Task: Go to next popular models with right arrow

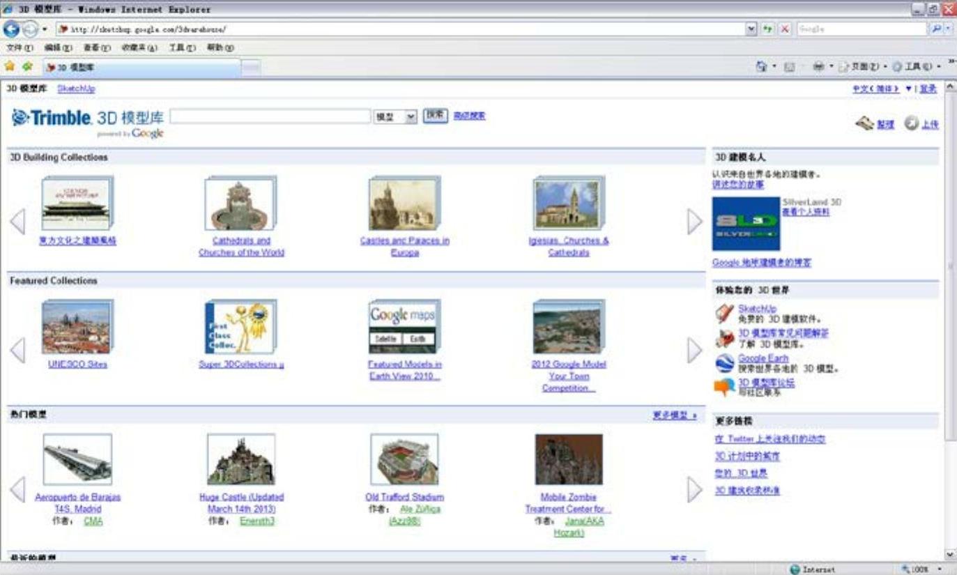Action: click(695, 489)
